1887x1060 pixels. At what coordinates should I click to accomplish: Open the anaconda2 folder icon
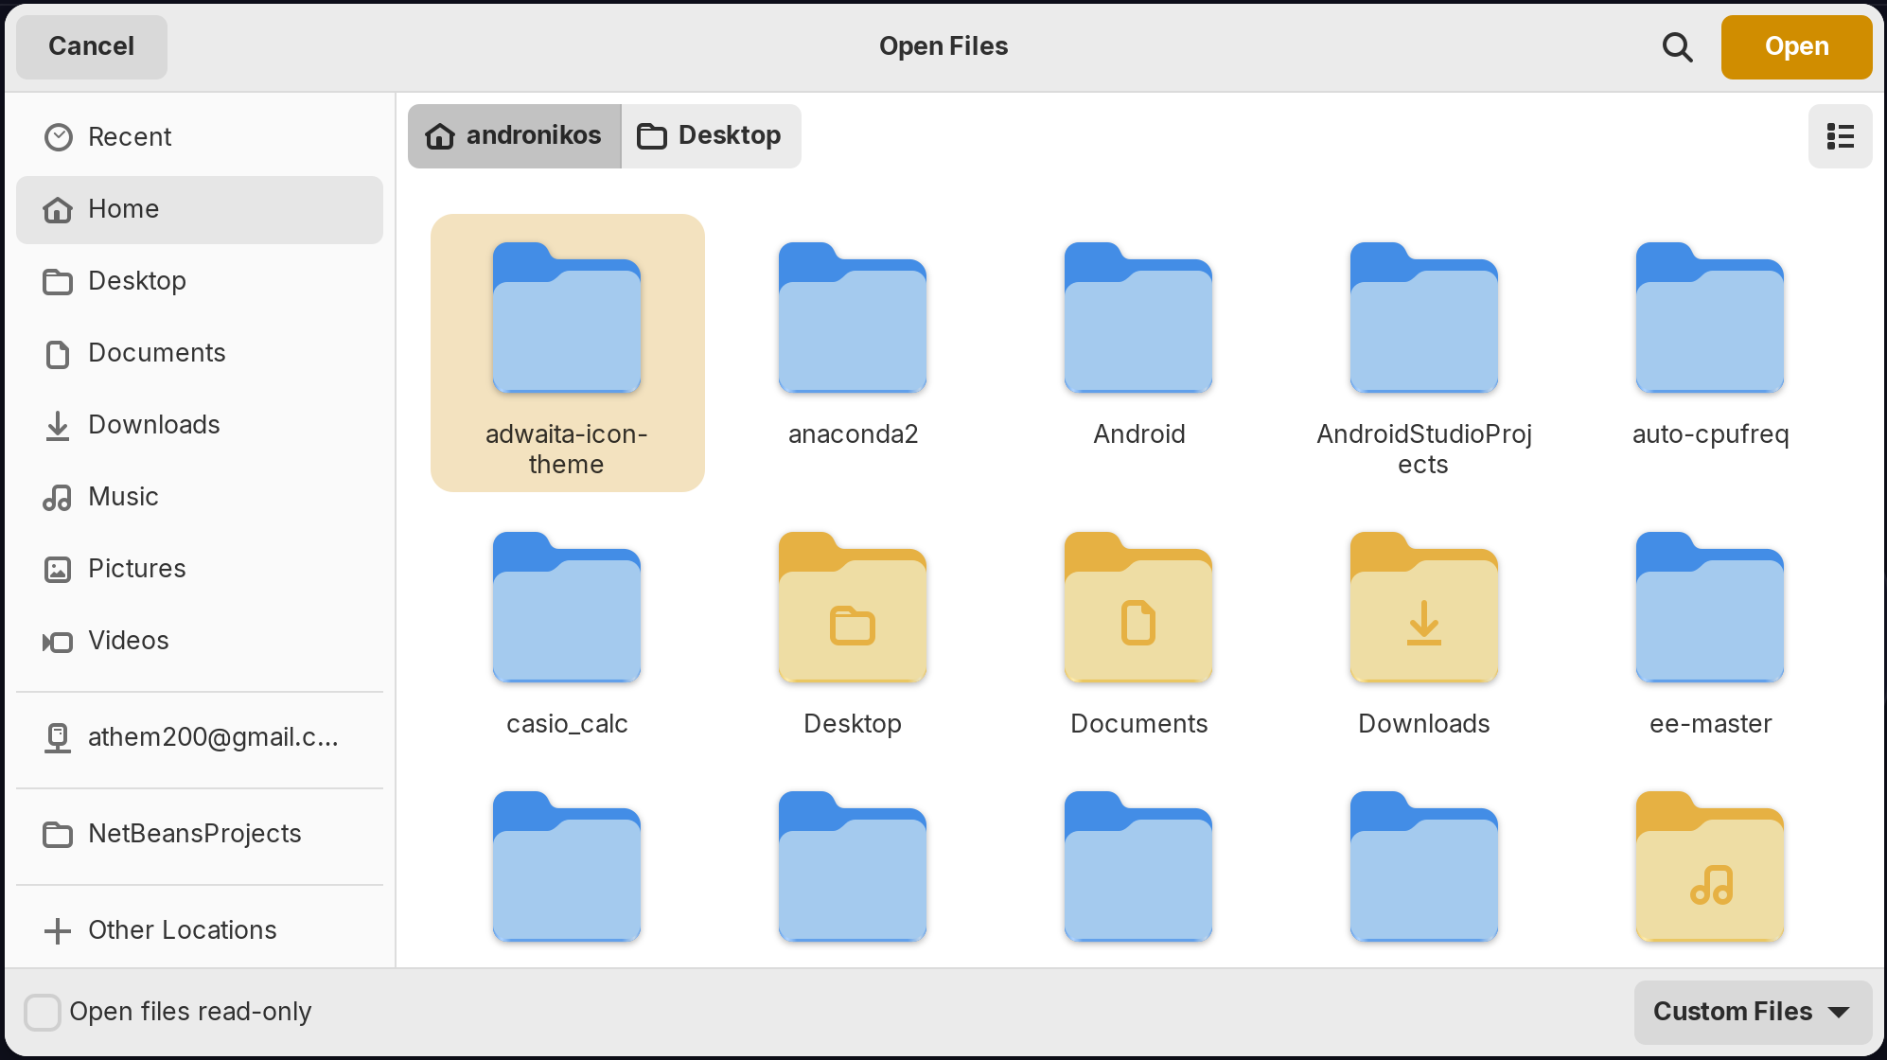[852, 319]
